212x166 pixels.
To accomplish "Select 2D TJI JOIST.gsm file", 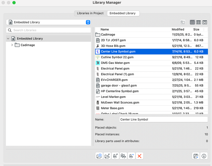I will pos(151,40).
